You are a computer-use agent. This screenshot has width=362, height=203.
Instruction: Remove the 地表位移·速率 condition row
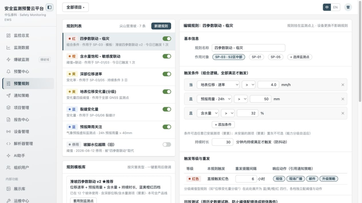pos(343,85)
